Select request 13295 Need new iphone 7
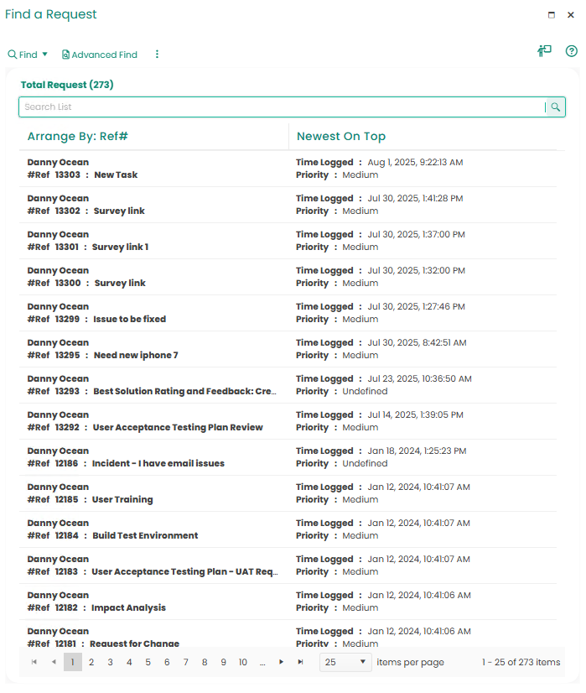Image resolution: width=586 pixels, height=693 pixels. pos(135,356)
